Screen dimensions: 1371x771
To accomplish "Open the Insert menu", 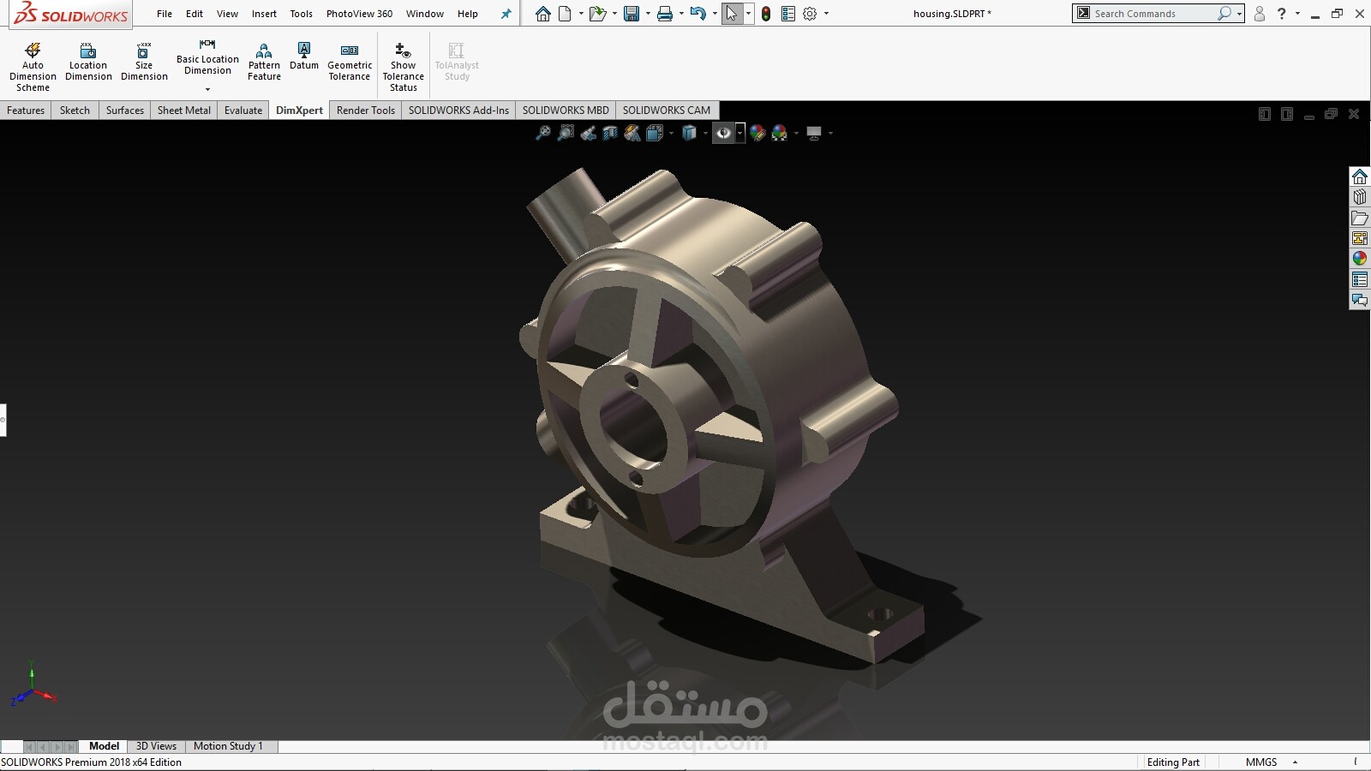I will coord(264,14).
